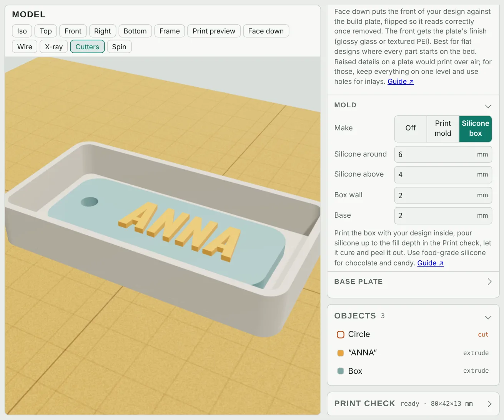Click the 'ready · 80×42×13 mm' status text

tap(437, 403)
